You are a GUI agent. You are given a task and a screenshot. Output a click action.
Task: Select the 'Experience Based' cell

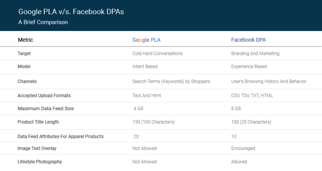tap(249, 67)
